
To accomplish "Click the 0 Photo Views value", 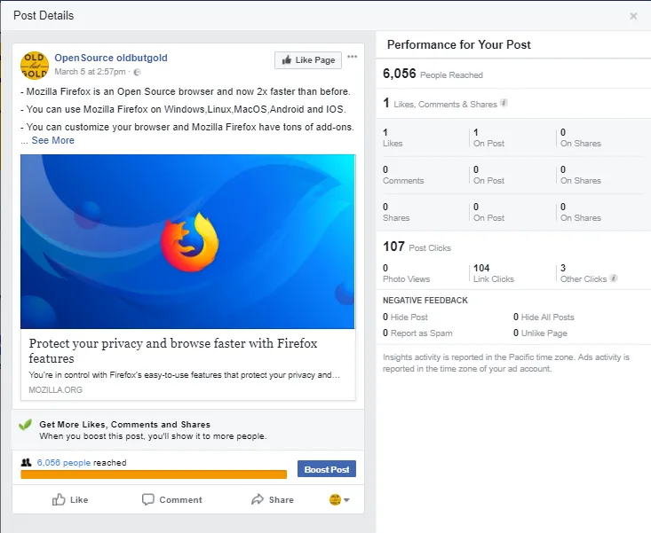I will [x=406, y=273].
